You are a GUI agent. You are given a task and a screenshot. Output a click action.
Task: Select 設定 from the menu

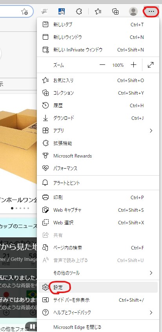click(98, 287)
